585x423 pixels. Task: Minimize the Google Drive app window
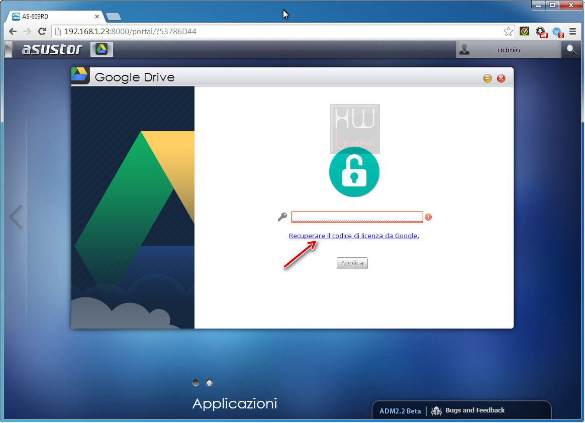point(487,78)
